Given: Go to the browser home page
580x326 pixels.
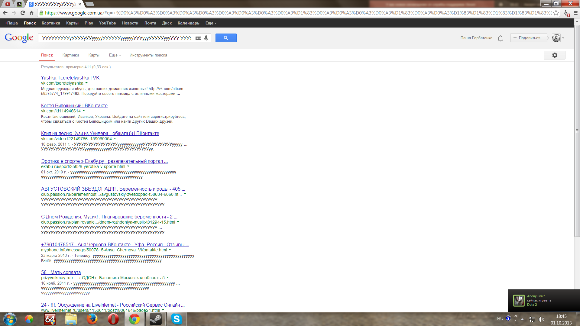Looking at the screenshot, I should [31, 13].
